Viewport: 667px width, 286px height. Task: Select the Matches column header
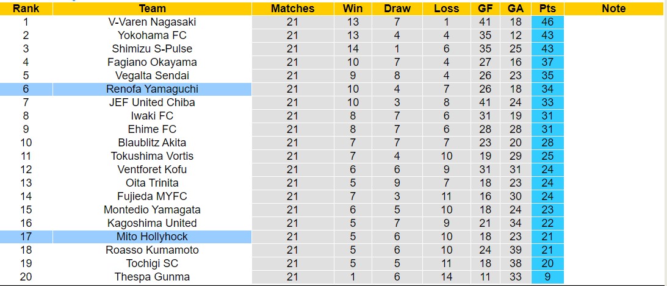(292, 9)
